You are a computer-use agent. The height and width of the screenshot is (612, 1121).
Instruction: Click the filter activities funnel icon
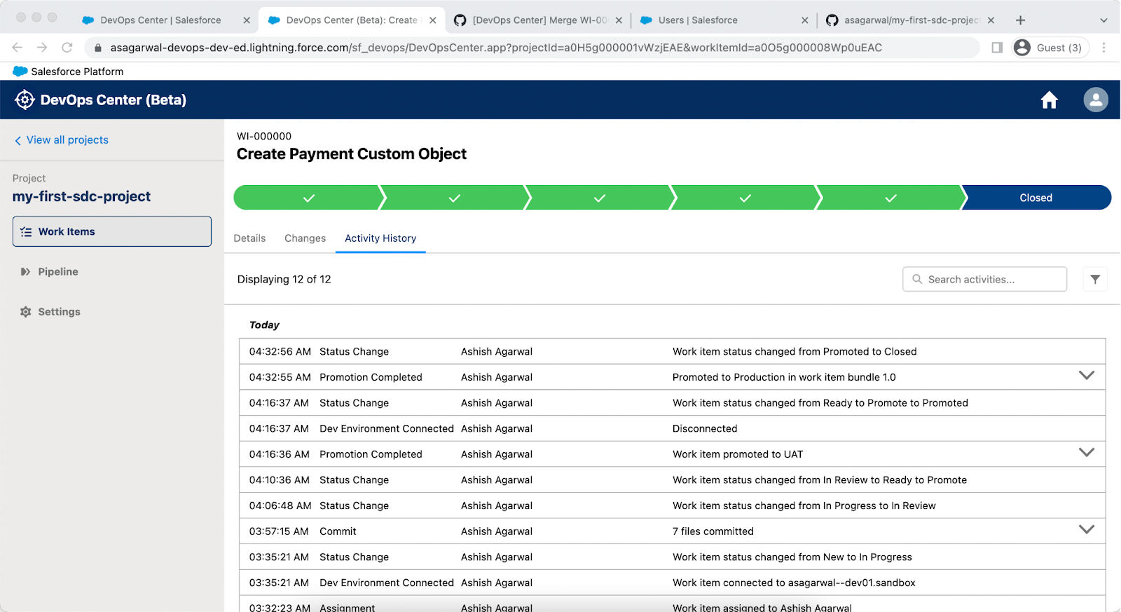coord(1094,279)
